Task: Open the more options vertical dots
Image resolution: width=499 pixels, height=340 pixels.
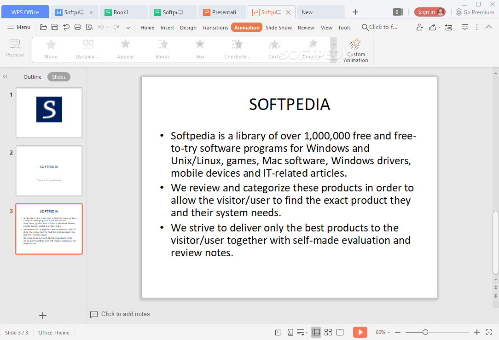Action: pyautogui.click(x=477, y=27)
